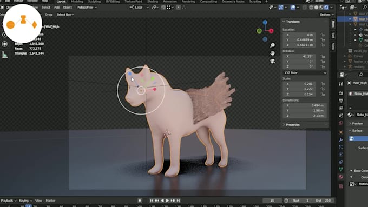Open the Tool tab in the sidebar
Screen dimensions: 368x207
[x=333, y=35]
